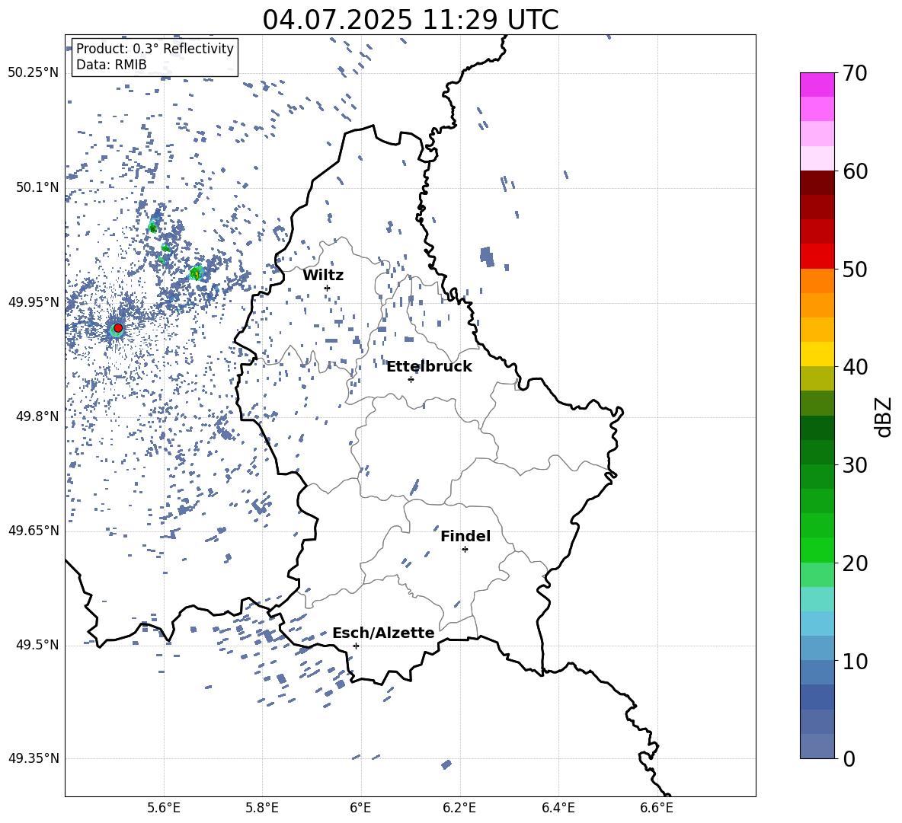Image resolution: width=902 pixels, height=823 pixels.
Task: Click the magenta top segment of the colorbar
Action: [x=817, y=85]
